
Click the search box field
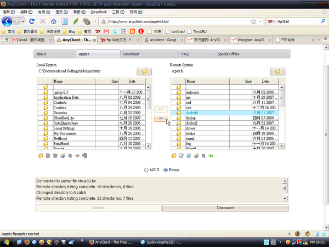pyautogui.click(x=298, y=21)
